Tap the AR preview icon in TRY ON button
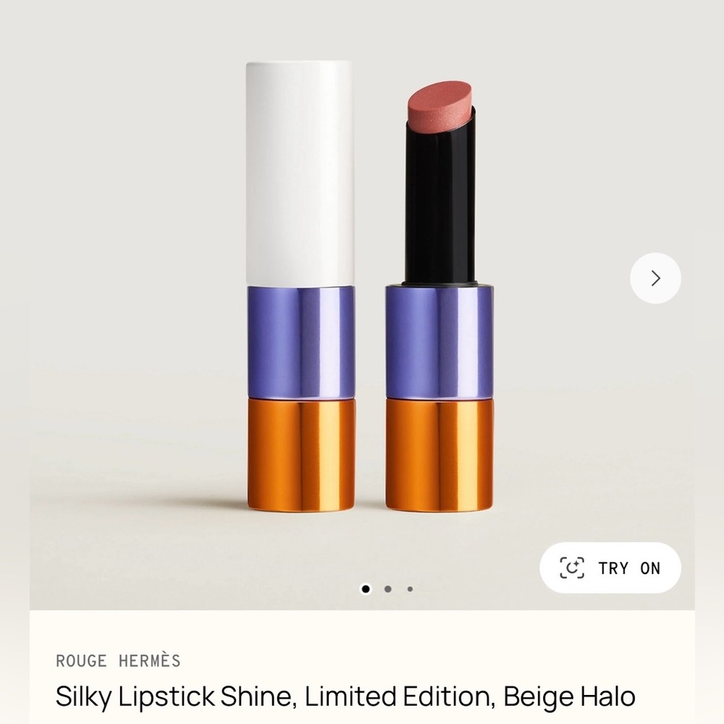 [574, 568]
